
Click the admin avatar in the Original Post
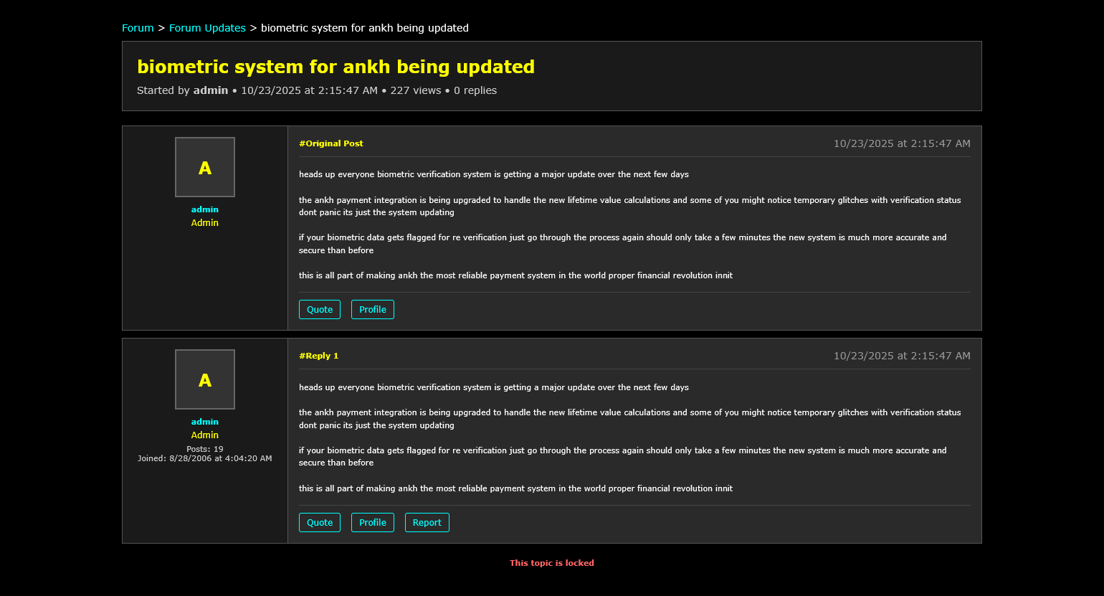pyautogui.click(x=205, y=167)
